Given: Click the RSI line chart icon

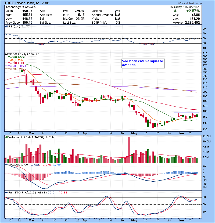Looking at the screenshot, I should coord(6,26).
